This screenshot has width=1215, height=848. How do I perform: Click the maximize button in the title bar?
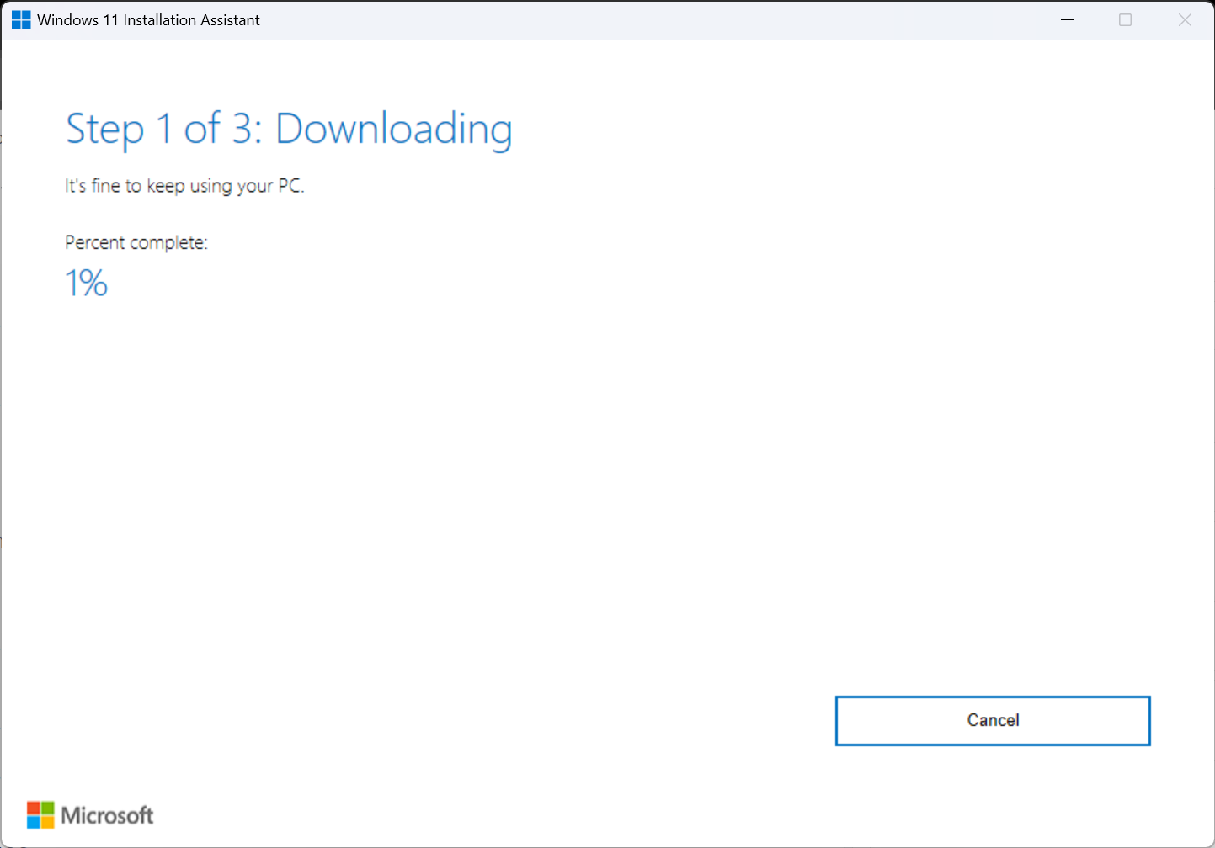click(x=1126, y=19)
